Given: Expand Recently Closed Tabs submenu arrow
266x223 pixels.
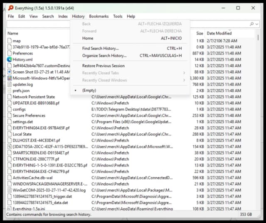Looking at the screenshot, I should pos(184,73).
